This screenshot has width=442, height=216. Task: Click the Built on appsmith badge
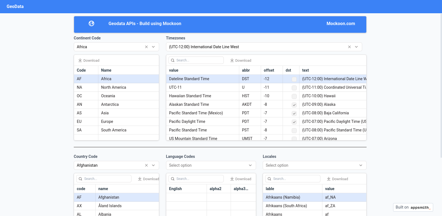[x=413, y=207]
